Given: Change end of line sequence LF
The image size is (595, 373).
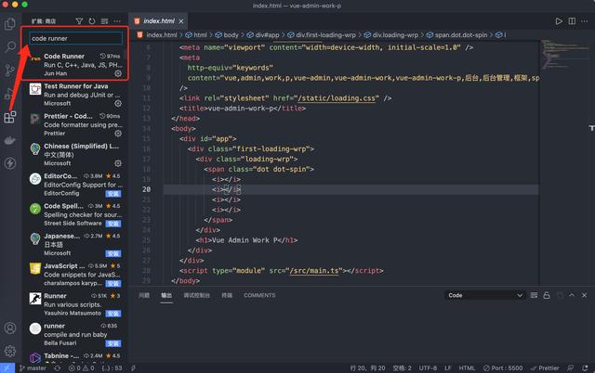Looking at the screenshot, I should [x=448, y=368].
